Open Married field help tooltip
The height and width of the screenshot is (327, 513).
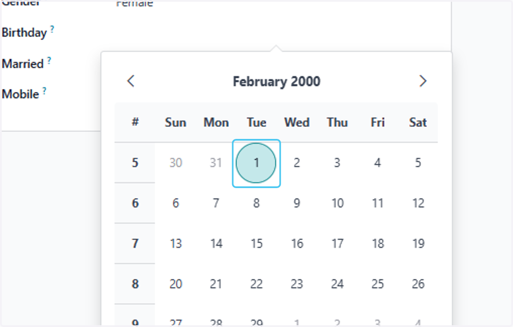[x=49, y=60]
